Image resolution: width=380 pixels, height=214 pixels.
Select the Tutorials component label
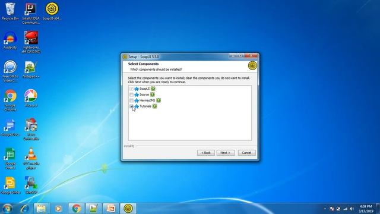pyautogui.click(x=145, y=106)
